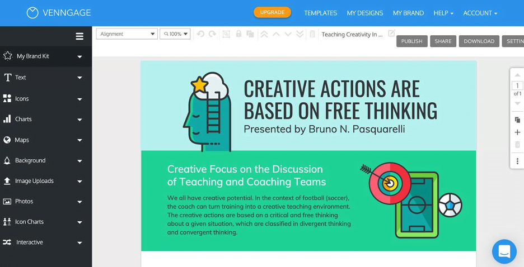Click the undo arrow in toolbar

click(x=200, y=34)
